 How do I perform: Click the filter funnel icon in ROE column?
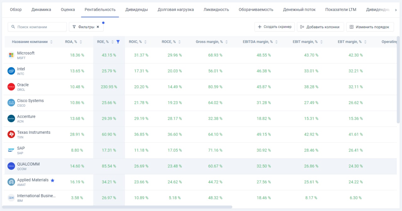[118, 42]
